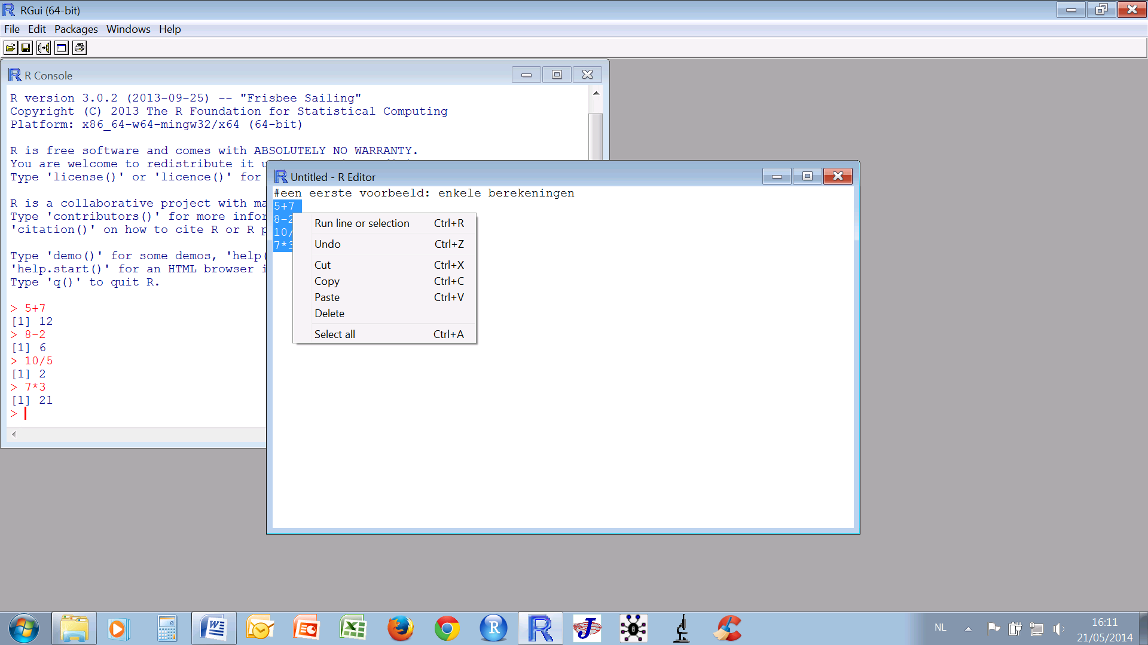Click Undo in the context menu
The height and width of the screenshot is (645, 1148).
328,244
